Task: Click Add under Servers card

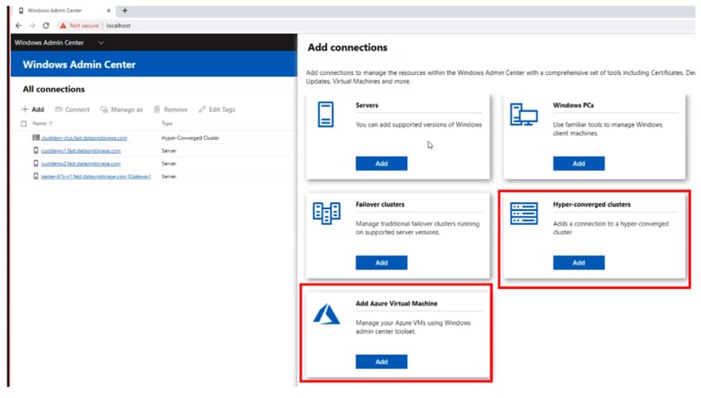Action: click(381, 163)
